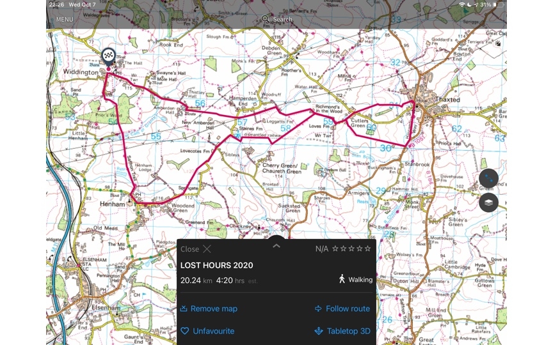Tap Richmond's in the Wood label
This screenshot has height=345, width=553.
328,109
